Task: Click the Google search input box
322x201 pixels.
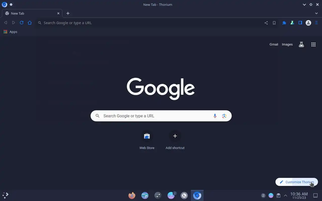Action: click(x=161, y=116)
